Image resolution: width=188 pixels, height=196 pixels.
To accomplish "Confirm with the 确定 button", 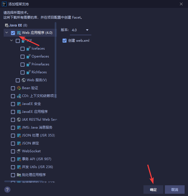I will pos(153,190).
